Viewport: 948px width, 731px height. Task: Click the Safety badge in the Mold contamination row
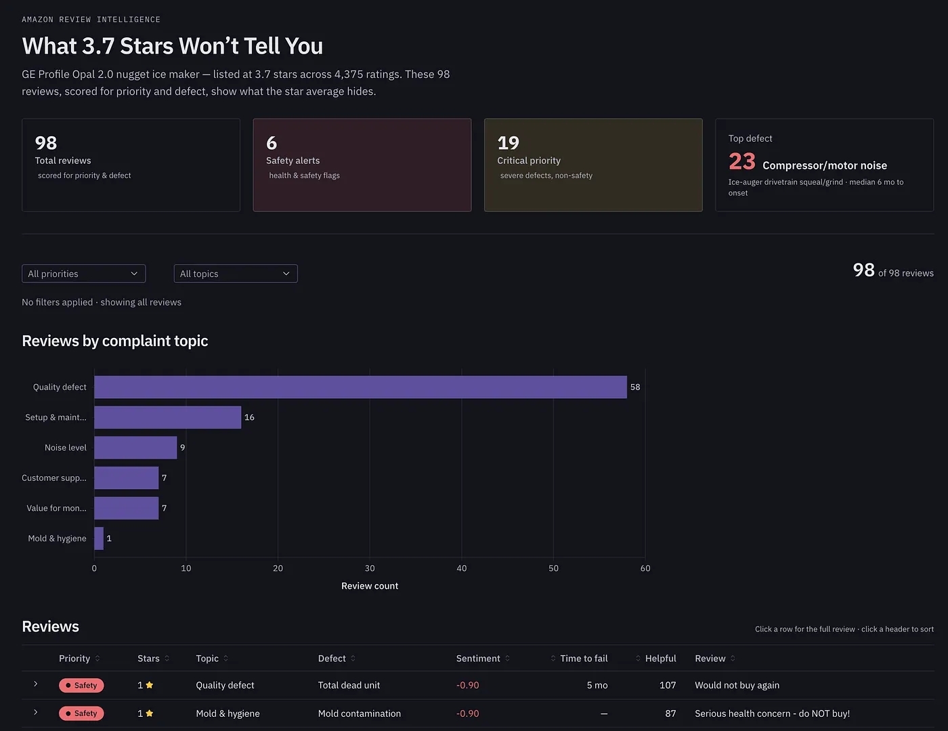click(x=81, y=713)
